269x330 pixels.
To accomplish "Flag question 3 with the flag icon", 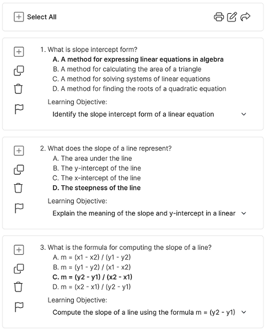I will [x=19, y=307].
